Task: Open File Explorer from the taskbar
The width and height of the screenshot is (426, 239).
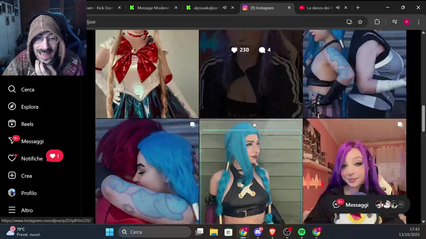Action: [214, 232]
